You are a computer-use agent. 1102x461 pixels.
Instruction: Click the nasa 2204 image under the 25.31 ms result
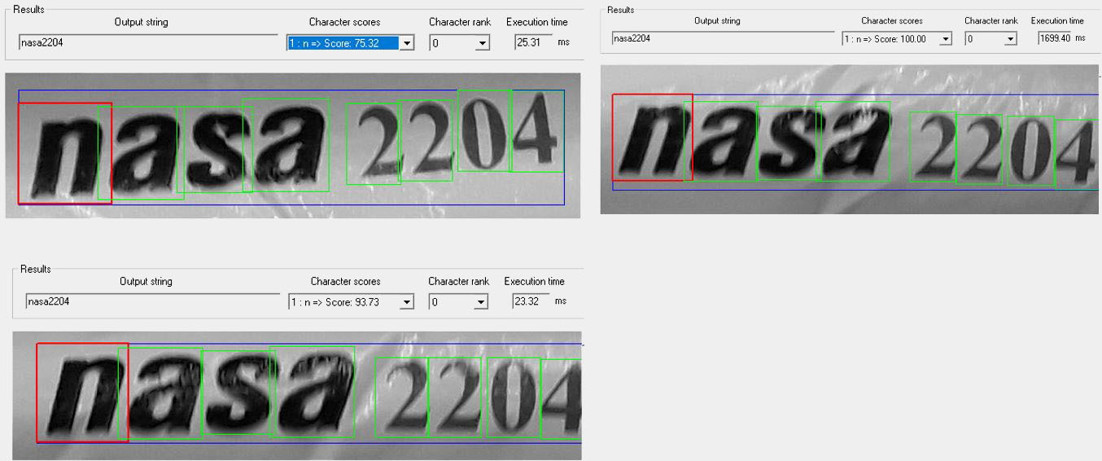coord(293,146)
